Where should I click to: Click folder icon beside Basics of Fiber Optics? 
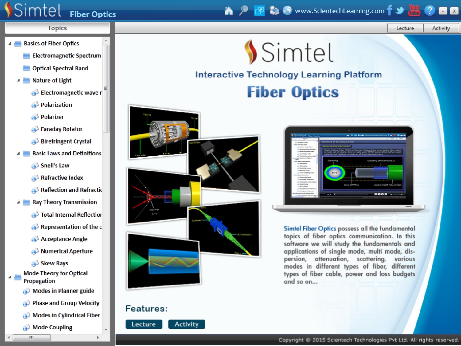pyautogui.click(x=18, y=44)
